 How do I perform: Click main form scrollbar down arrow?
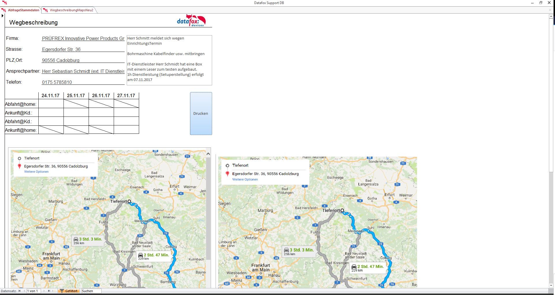pyautogui.click(x=551, y=285)
